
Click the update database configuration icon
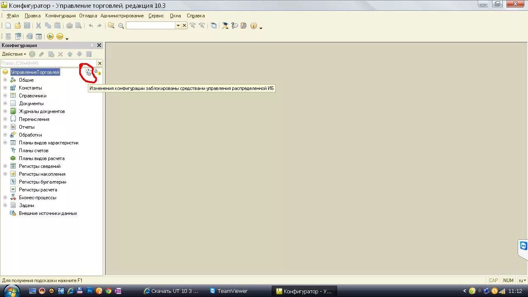(x=30, y=36)
